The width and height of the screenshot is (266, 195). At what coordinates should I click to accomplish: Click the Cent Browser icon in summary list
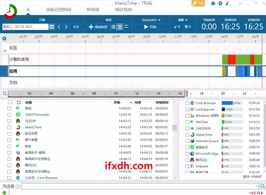192,103
